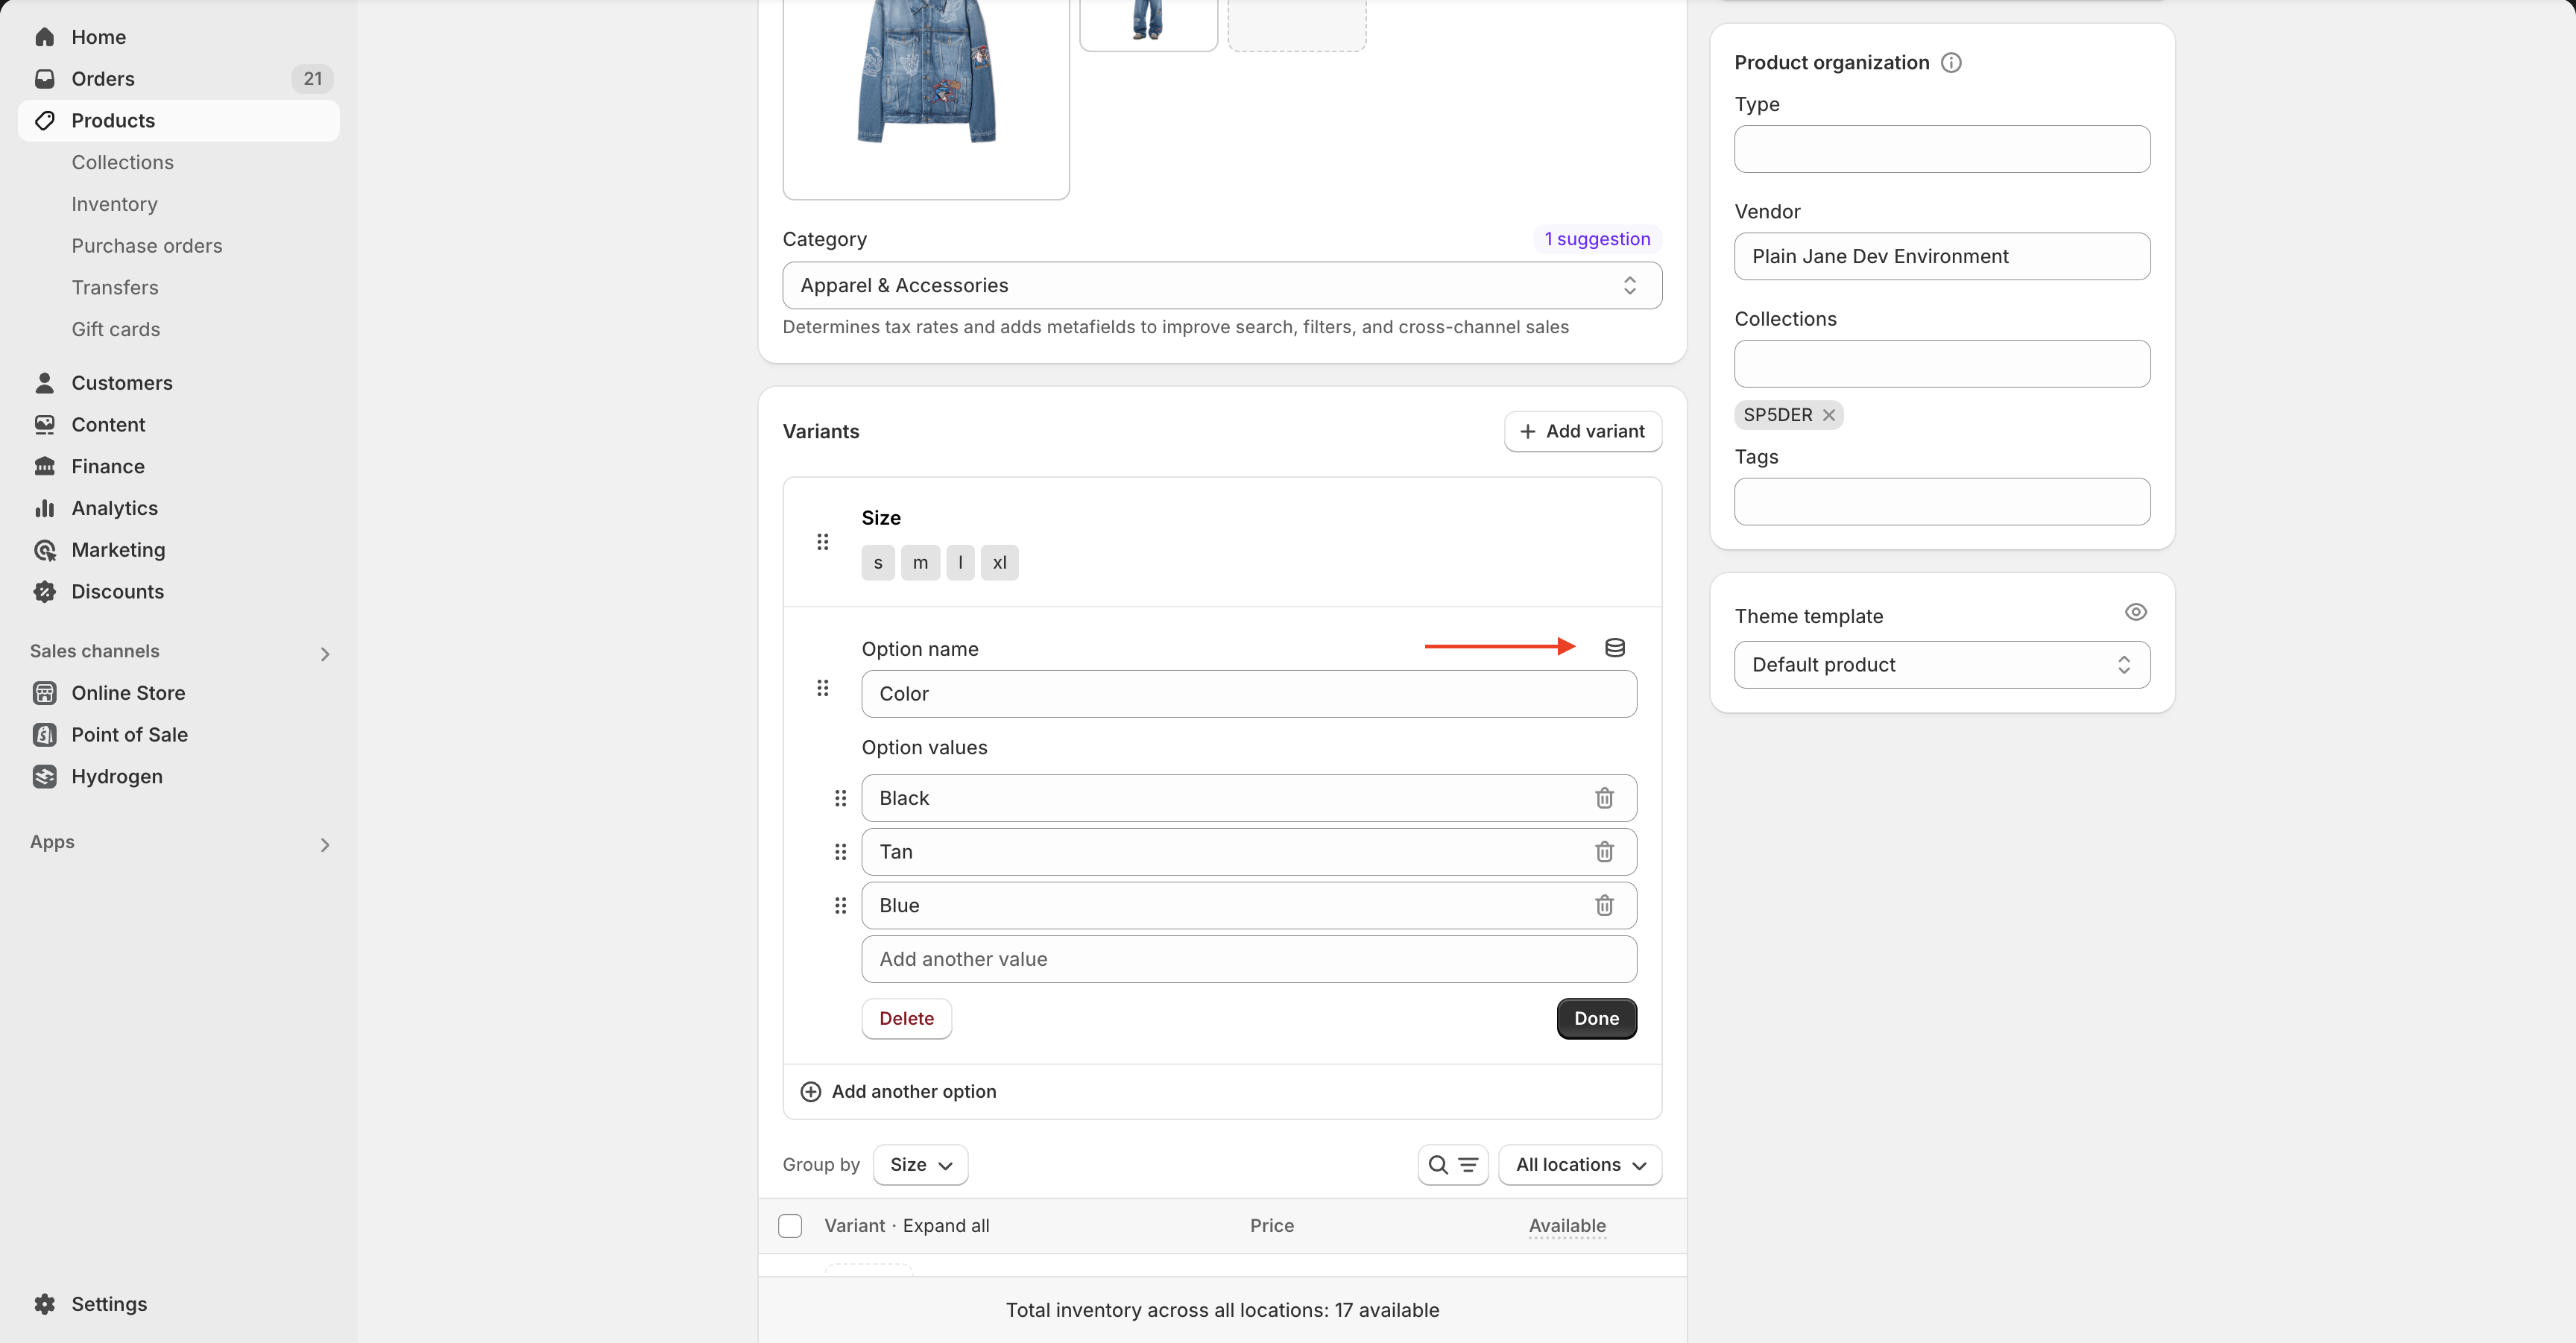Go to Orders page

[x=102, y=79]
